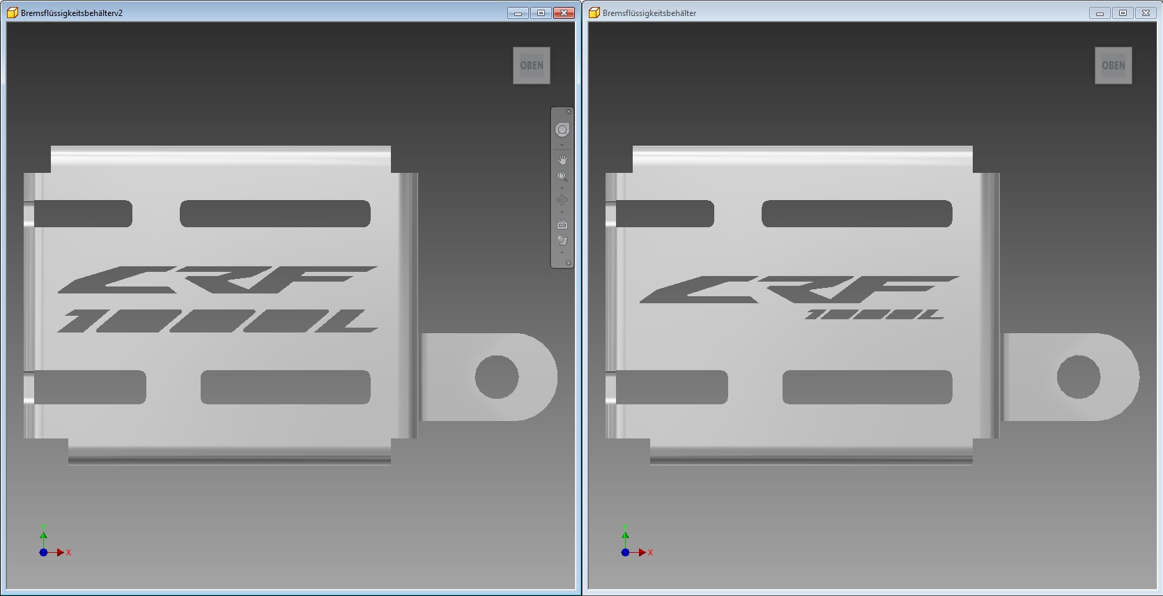Click the Look At face tool
This screenshot has height=596, width=1163.
click(562, 225)
